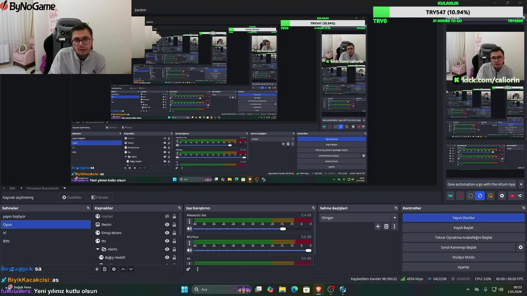The height and width of the screenshot is (296, 527).
Task: Enable Stüdyo Modu
Action: point(464,257)
